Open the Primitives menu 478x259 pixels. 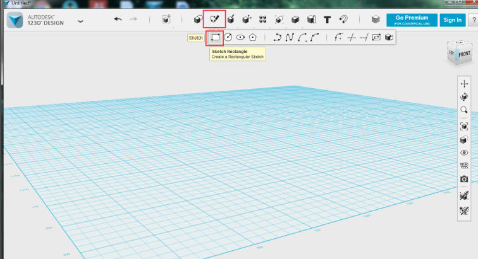pyautogui.click(x=198, y=20)
